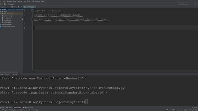This screenshot has width=198, height=111.
Task: Click the 4 spaces indent setting
Action: (180, 110)
